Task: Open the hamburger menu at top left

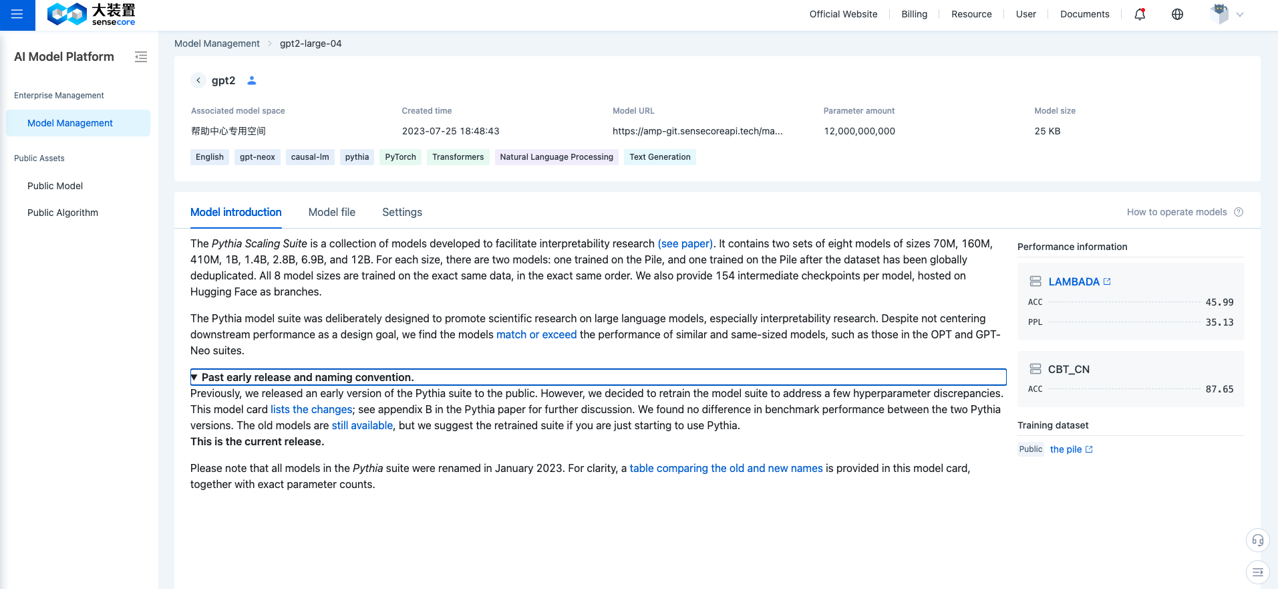Action: click(x=17, y=14)
